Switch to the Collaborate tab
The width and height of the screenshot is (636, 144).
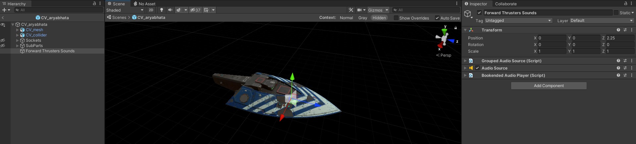(x=506, y=4)
